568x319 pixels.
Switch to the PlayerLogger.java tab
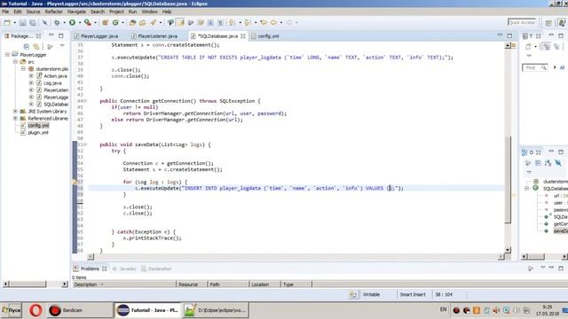click(99, 36)
